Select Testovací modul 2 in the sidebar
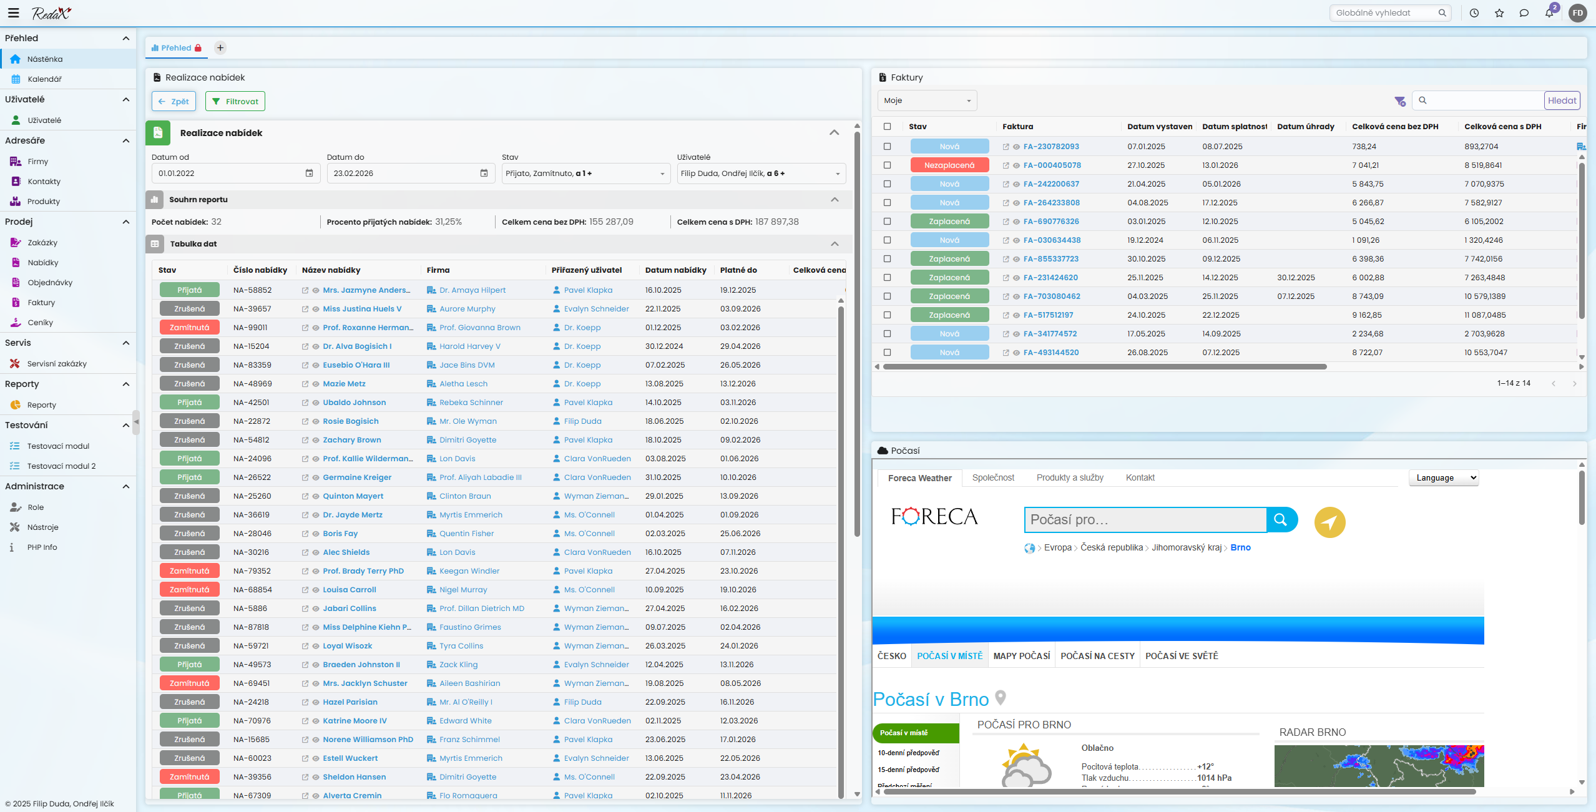The width and height of the screenshot is (1596, 812). [61, 466]
